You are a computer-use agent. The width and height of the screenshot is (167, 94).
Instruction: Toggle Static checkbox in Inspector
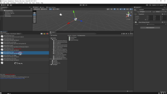coord(161,10)
